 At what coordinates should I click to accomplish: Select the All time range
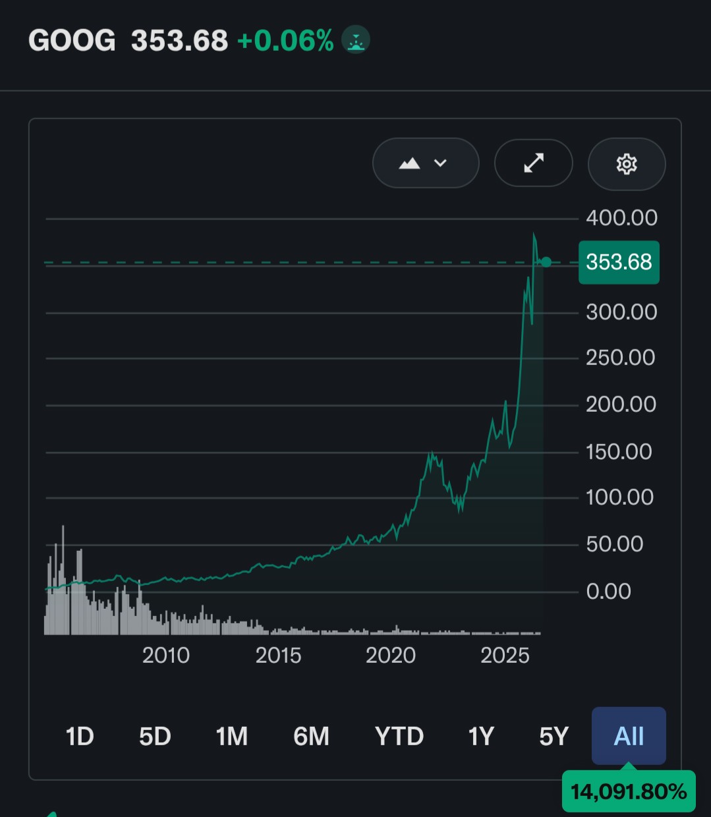(629, 736)
